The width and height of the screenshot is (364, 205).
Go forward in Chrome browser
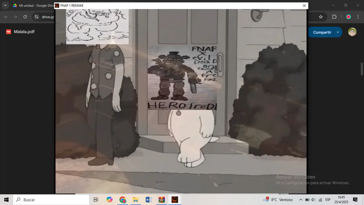(15, 17)
